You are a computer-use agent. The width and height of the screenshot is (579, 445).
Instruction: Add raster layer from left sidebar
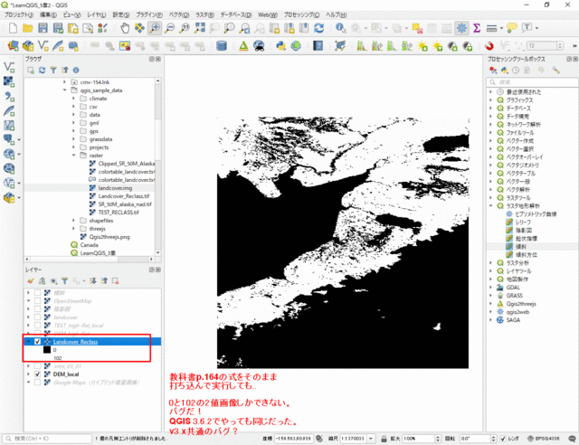(x=9, y=81)
